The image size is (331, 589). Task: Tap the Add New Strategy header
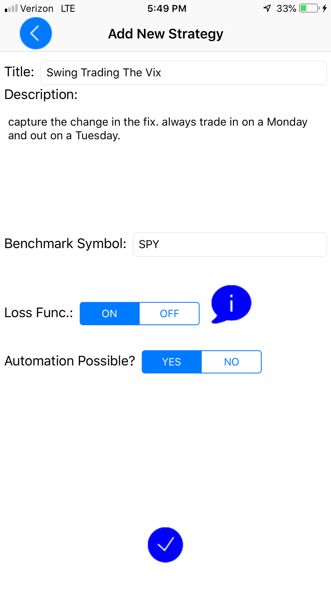[x=165, y=34]
